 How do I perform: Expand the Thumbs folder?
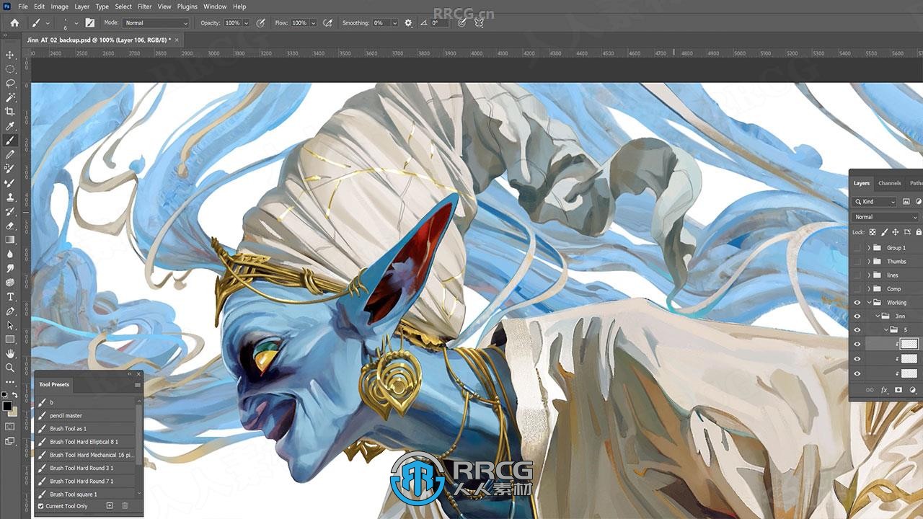click(869, 261)
